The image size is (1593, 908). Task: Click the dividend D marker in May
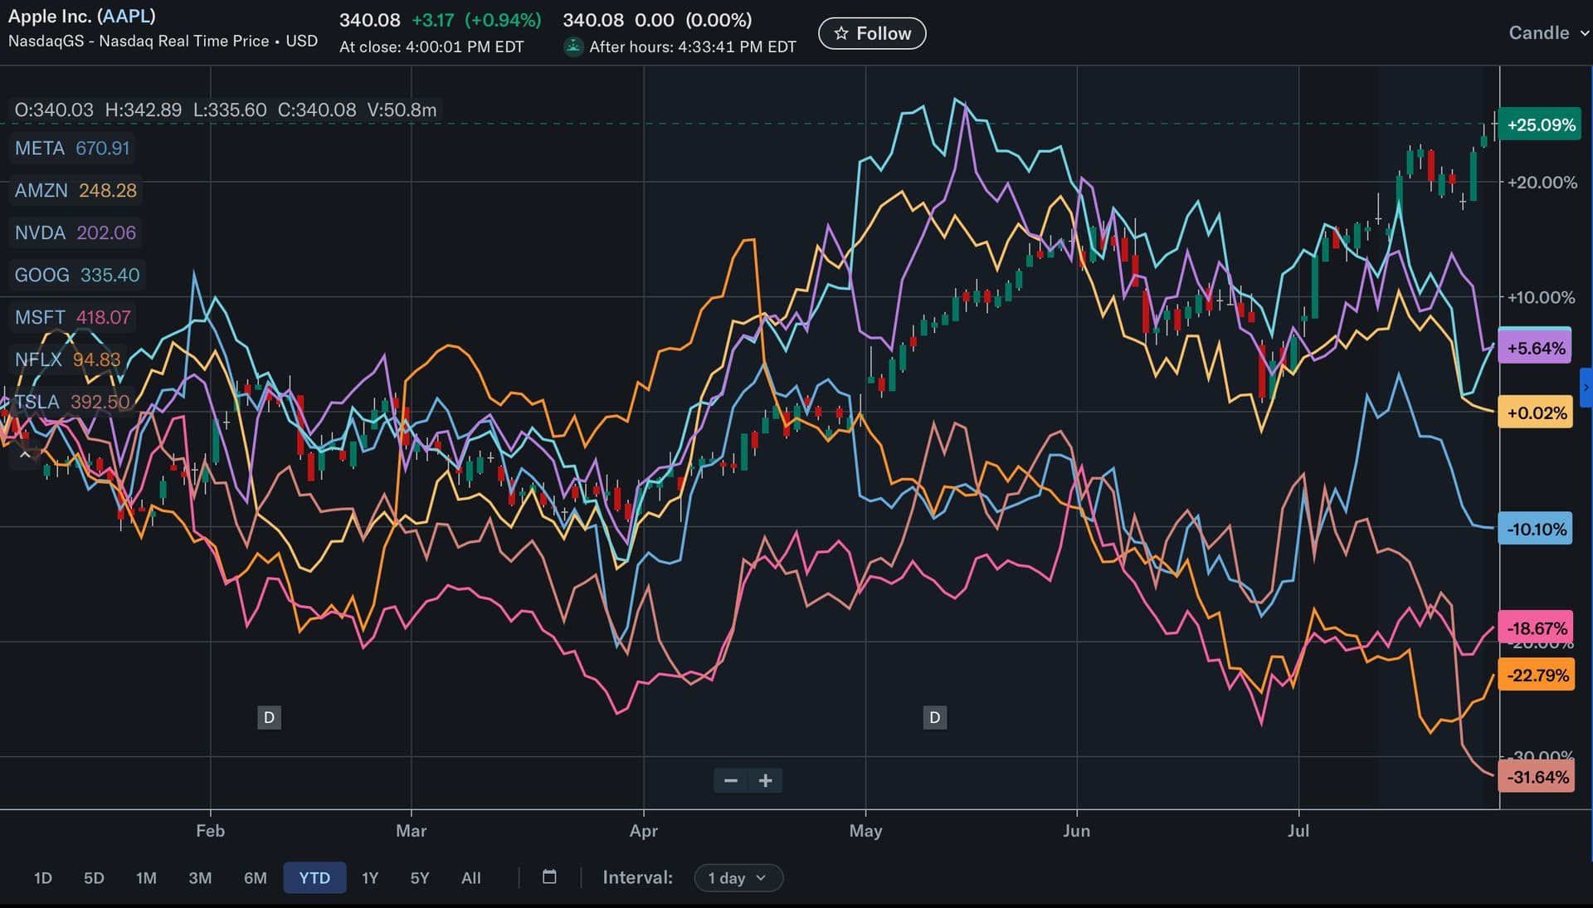point(935,717)
